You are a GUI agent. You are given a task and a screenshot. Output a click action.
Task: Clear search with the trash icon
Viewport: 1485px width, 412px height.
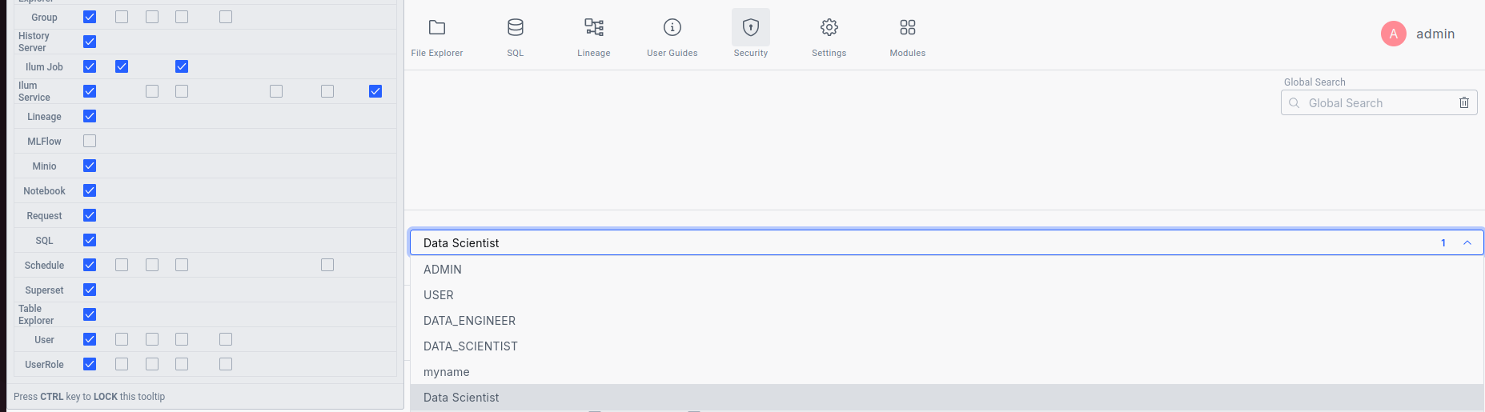click(1463, 102)
